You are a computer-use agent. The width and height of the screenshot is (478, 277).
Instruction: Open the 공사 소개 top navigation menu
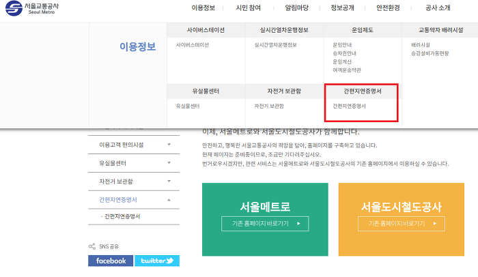click(x=438, y=8)
